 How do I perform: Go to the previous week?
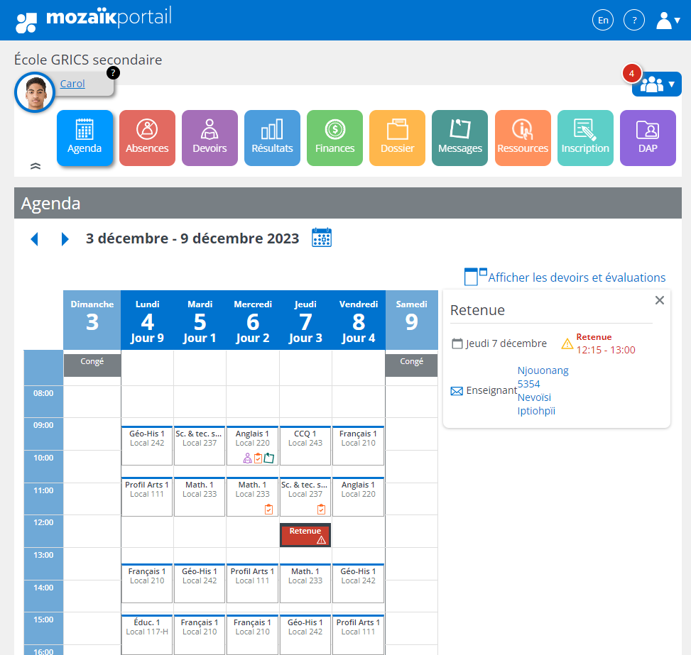click(x=34, y=239)
